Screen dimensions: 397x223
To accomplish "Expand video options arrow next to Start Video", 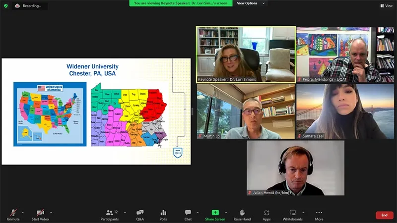I will 51,213.
